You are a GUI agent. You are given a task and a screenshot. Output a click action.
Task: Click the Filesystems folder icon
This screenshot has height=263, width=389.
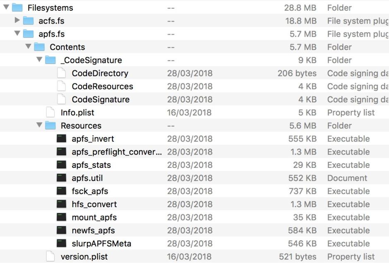[x=17, y=7]
